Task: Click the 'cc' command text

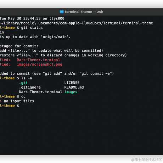Action: coord(23,96)
